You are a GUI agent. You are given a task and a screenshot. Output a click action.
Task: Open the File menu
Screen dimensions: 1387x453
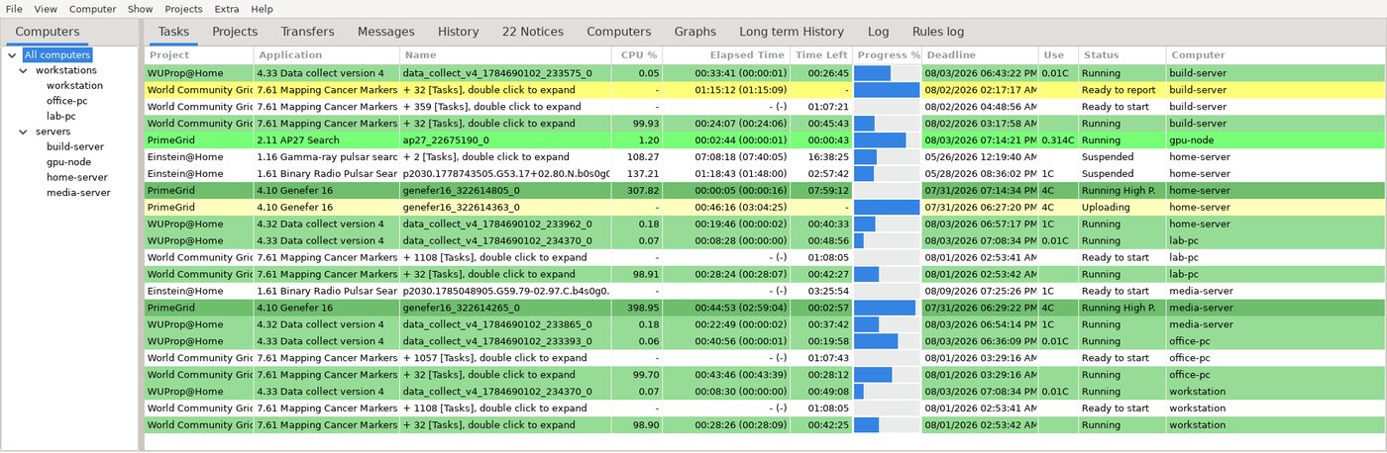[x=14, y=9]
